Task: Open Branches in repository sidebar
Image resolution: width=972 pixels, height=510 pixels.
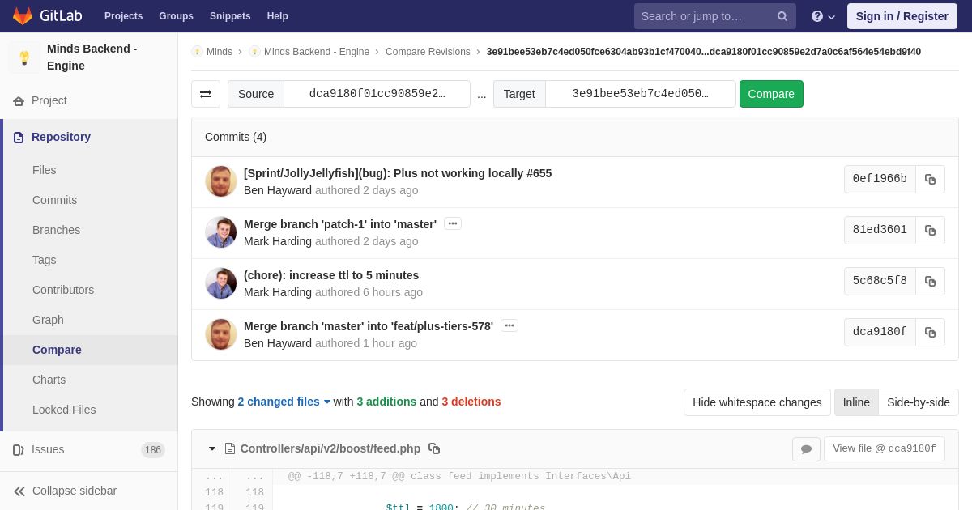Action: point(56,230)
